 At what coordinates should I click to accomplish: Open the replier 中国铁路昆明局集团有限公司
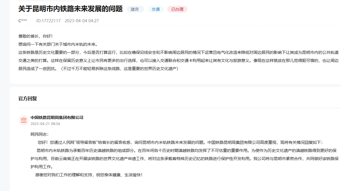[57, 117]
